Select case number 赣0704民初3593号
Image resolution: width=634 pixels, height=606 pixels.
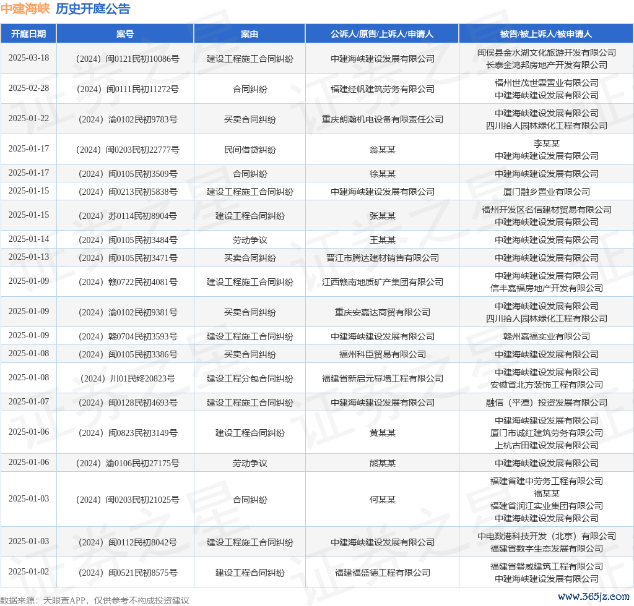coord(128,337)
